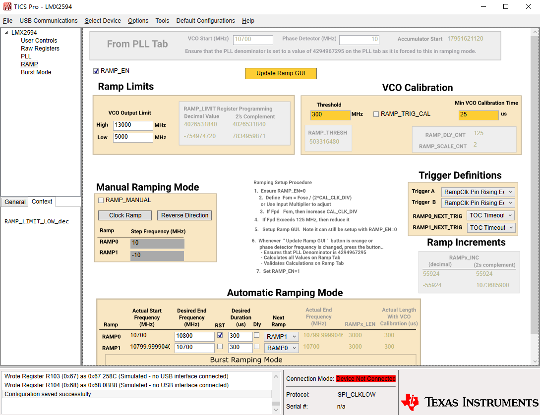Check the Dly checkbox for RAMP0
The height and width of the screenshot is (415, 540).
(256, 335)
